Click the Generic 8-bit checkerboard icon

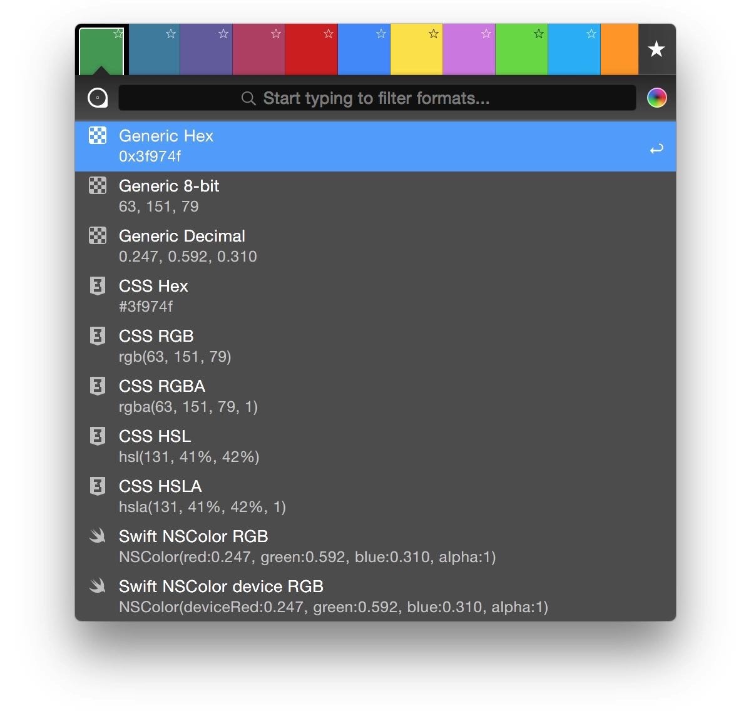98,185
